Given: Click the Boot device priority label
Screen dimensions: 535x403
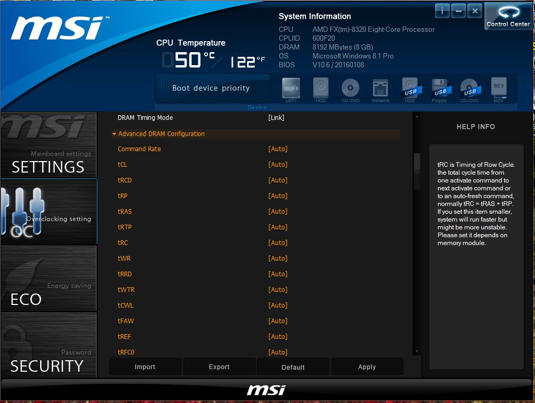Looking at the screenshot, I should 211,88.
